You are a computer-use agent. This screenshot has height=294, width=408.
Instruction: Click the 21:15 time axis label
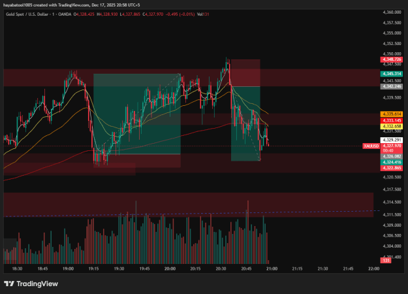297,269
